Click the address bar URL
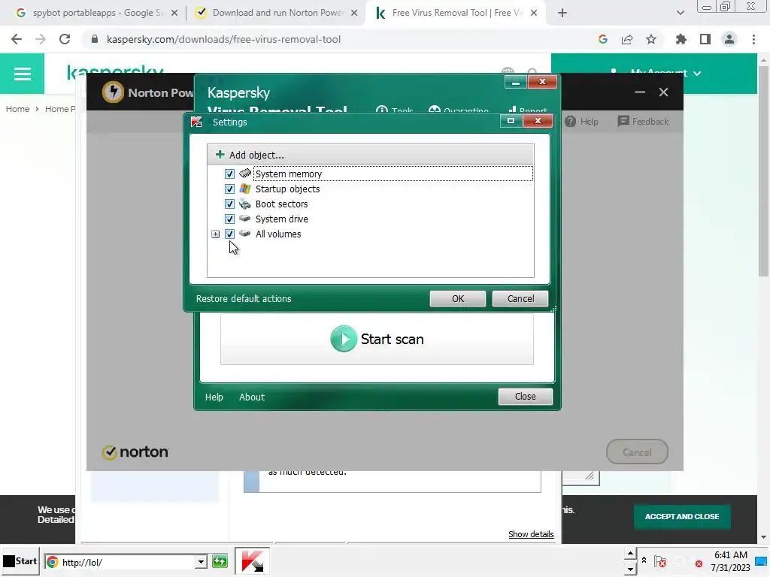 223,39
